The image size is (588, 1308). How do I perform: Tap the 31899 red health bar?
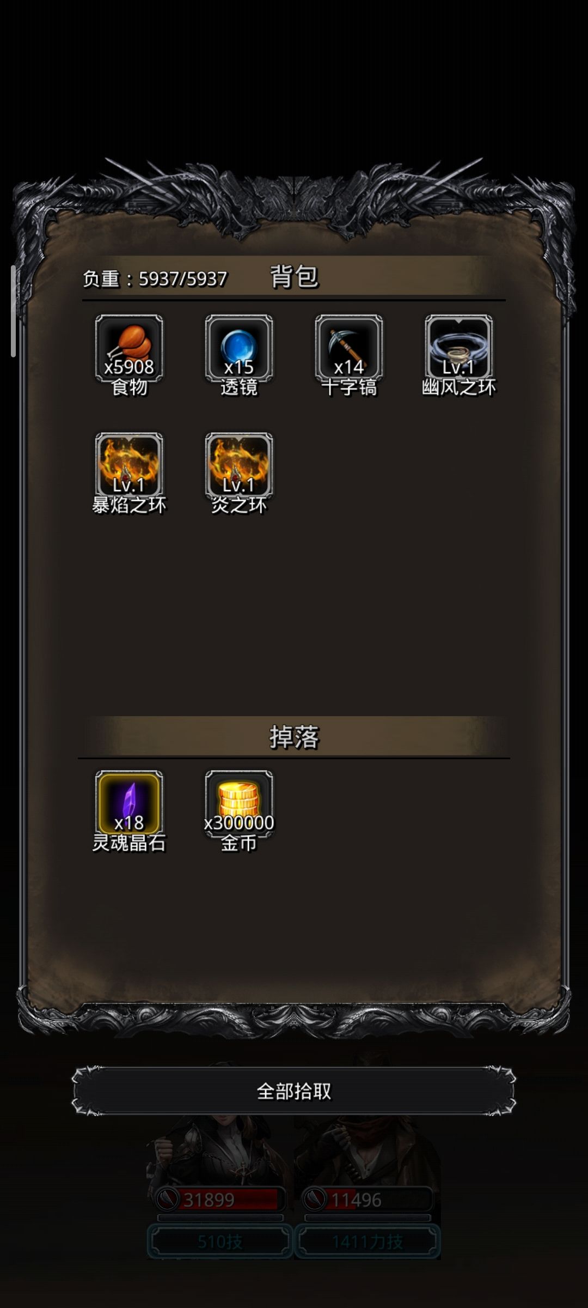pyautogui.click(x=220, y=1199)
